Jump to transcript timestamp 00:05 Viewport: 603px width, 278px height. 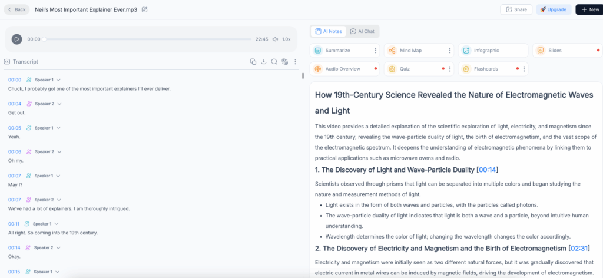pyautogui.click(x=15, y=128)
